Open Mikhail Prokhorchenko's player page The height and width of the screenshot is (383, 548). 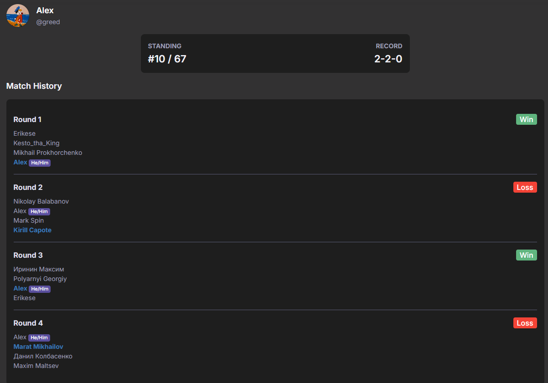(48, 153)
